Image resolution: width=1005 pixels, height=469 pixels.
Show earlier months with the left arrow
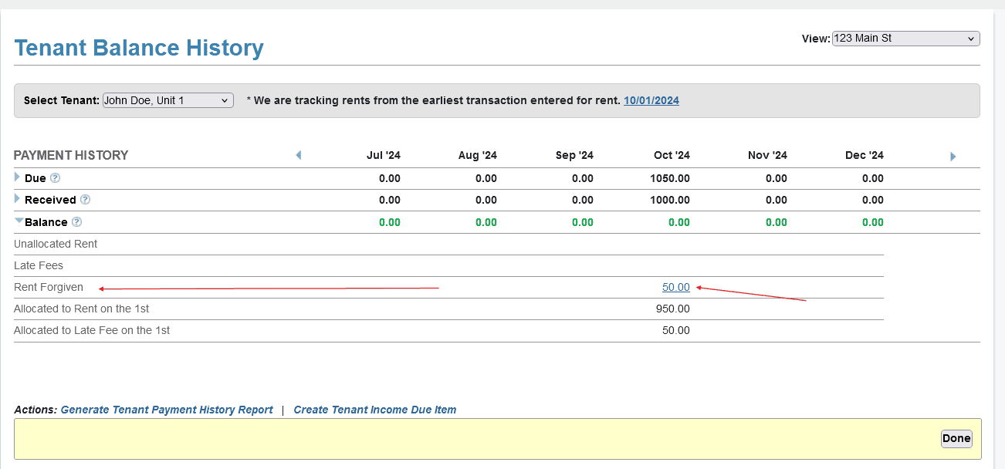[298, 156]
